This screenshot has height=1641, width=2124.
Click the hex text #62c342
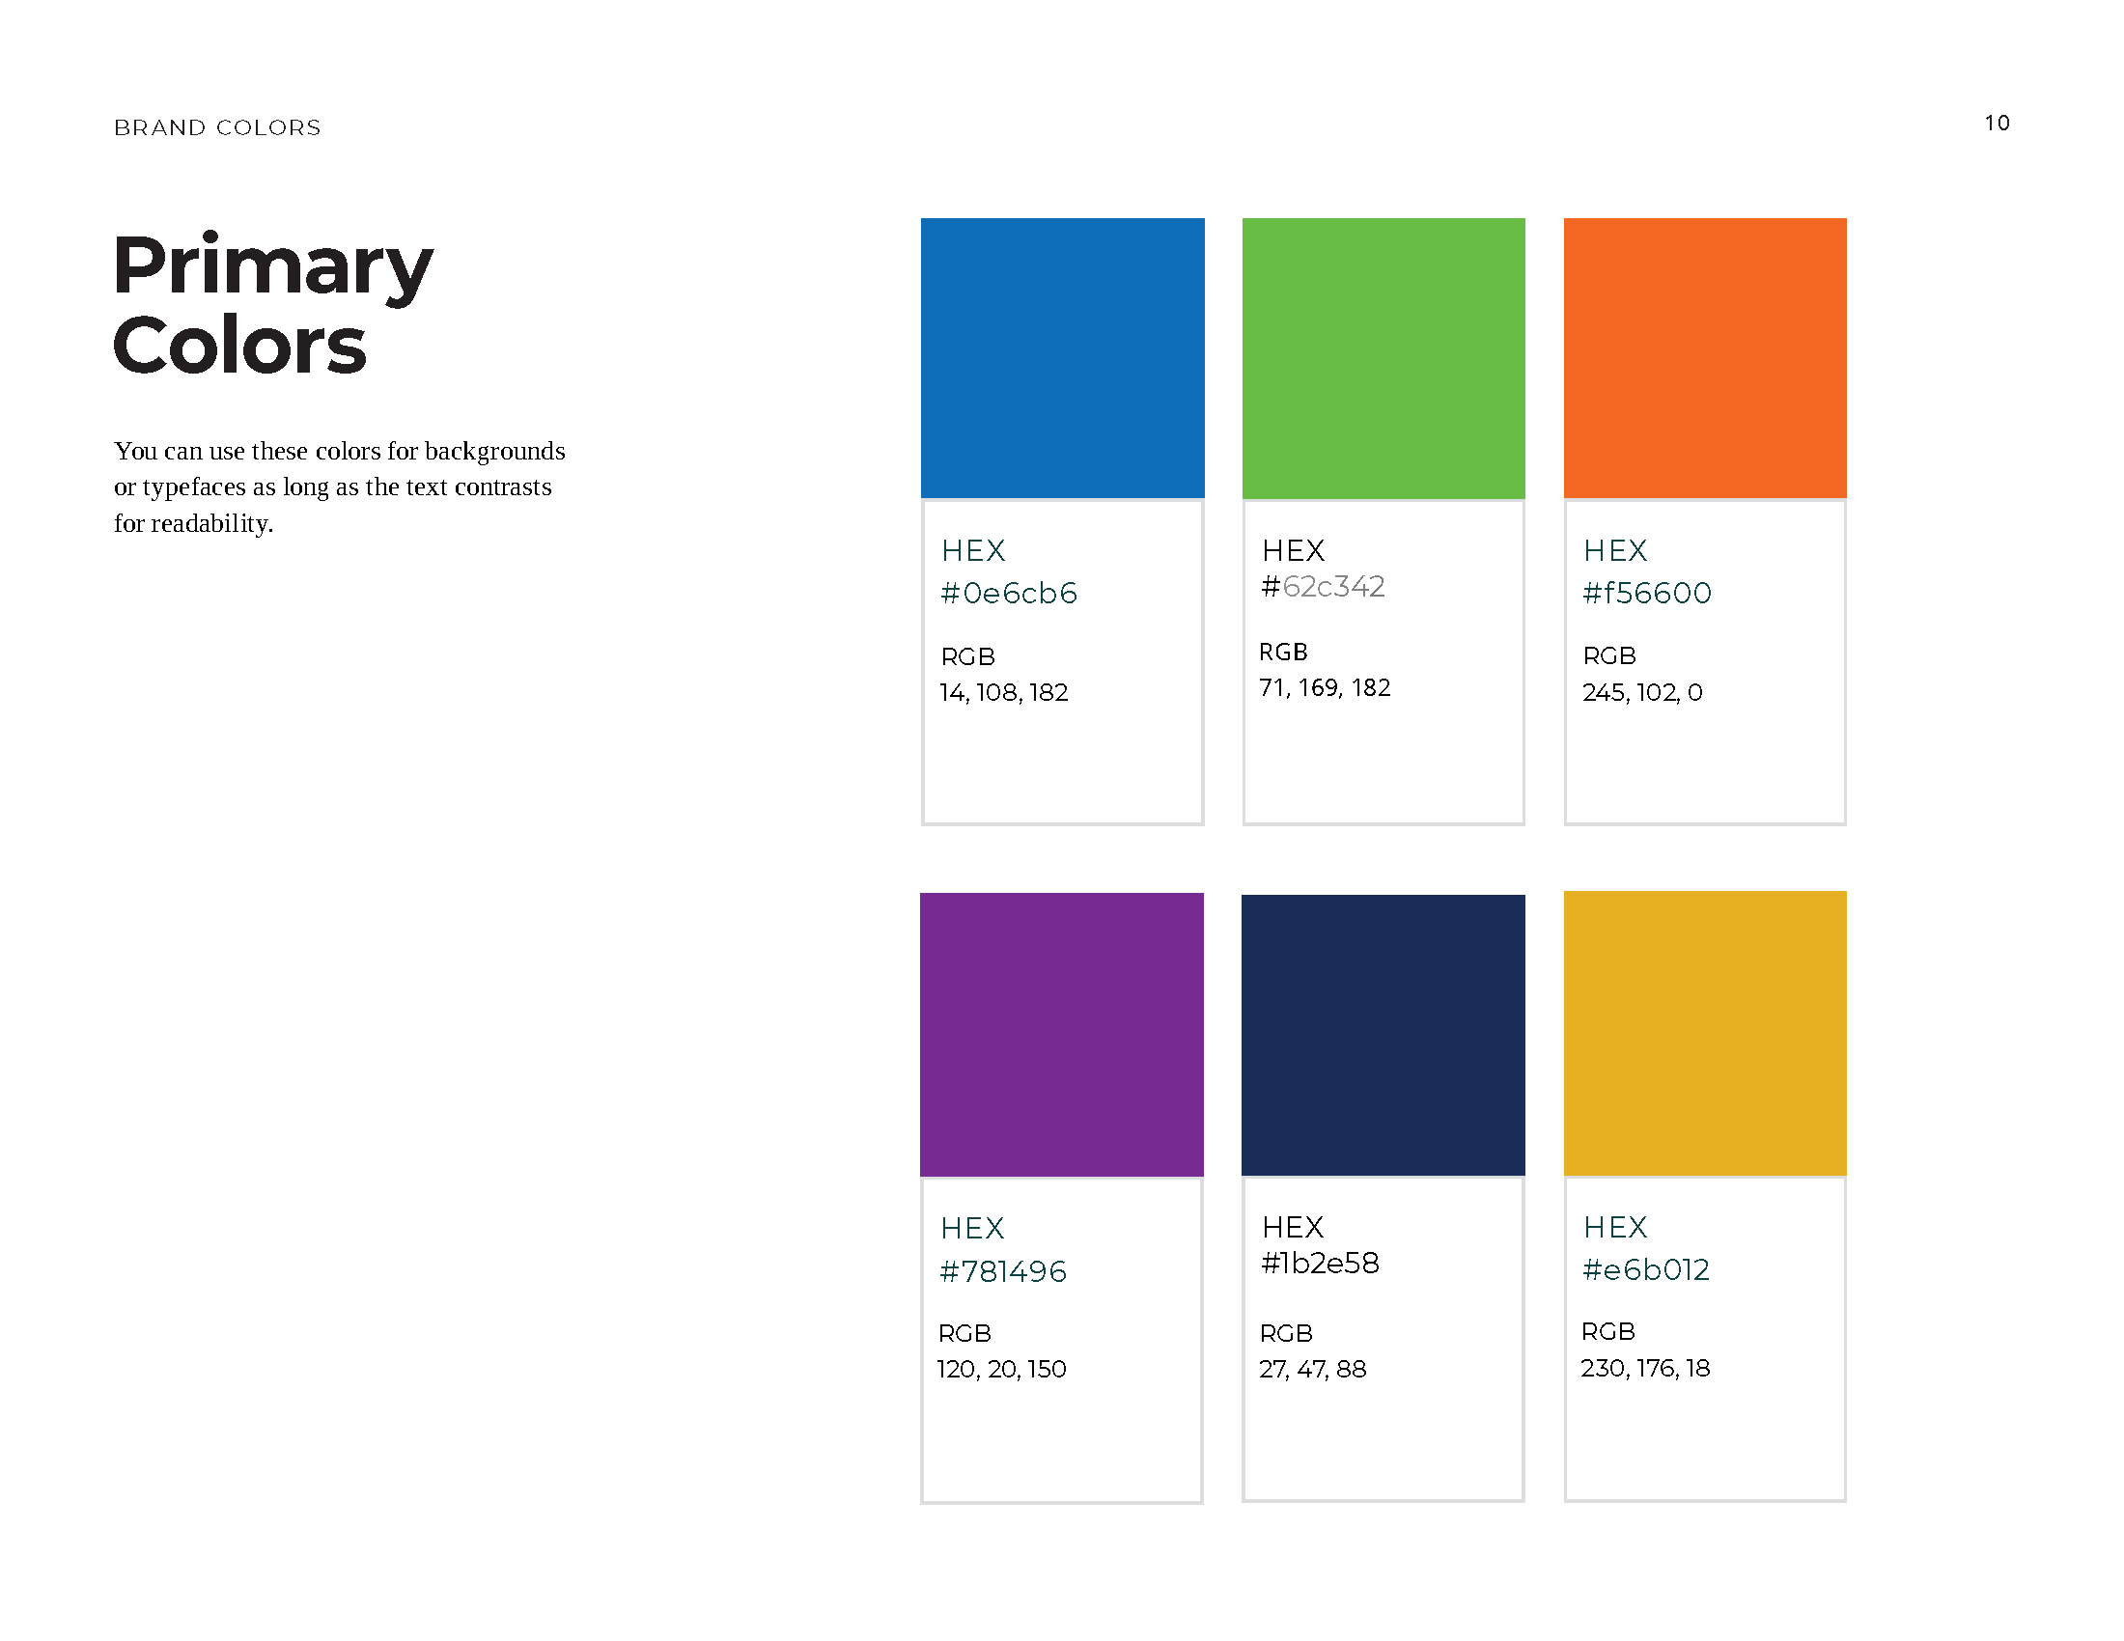click(1323, 587)
